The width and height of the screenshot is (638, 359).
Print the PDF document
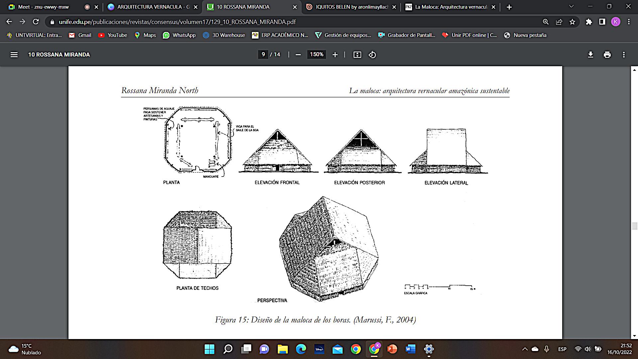(607, 55)
